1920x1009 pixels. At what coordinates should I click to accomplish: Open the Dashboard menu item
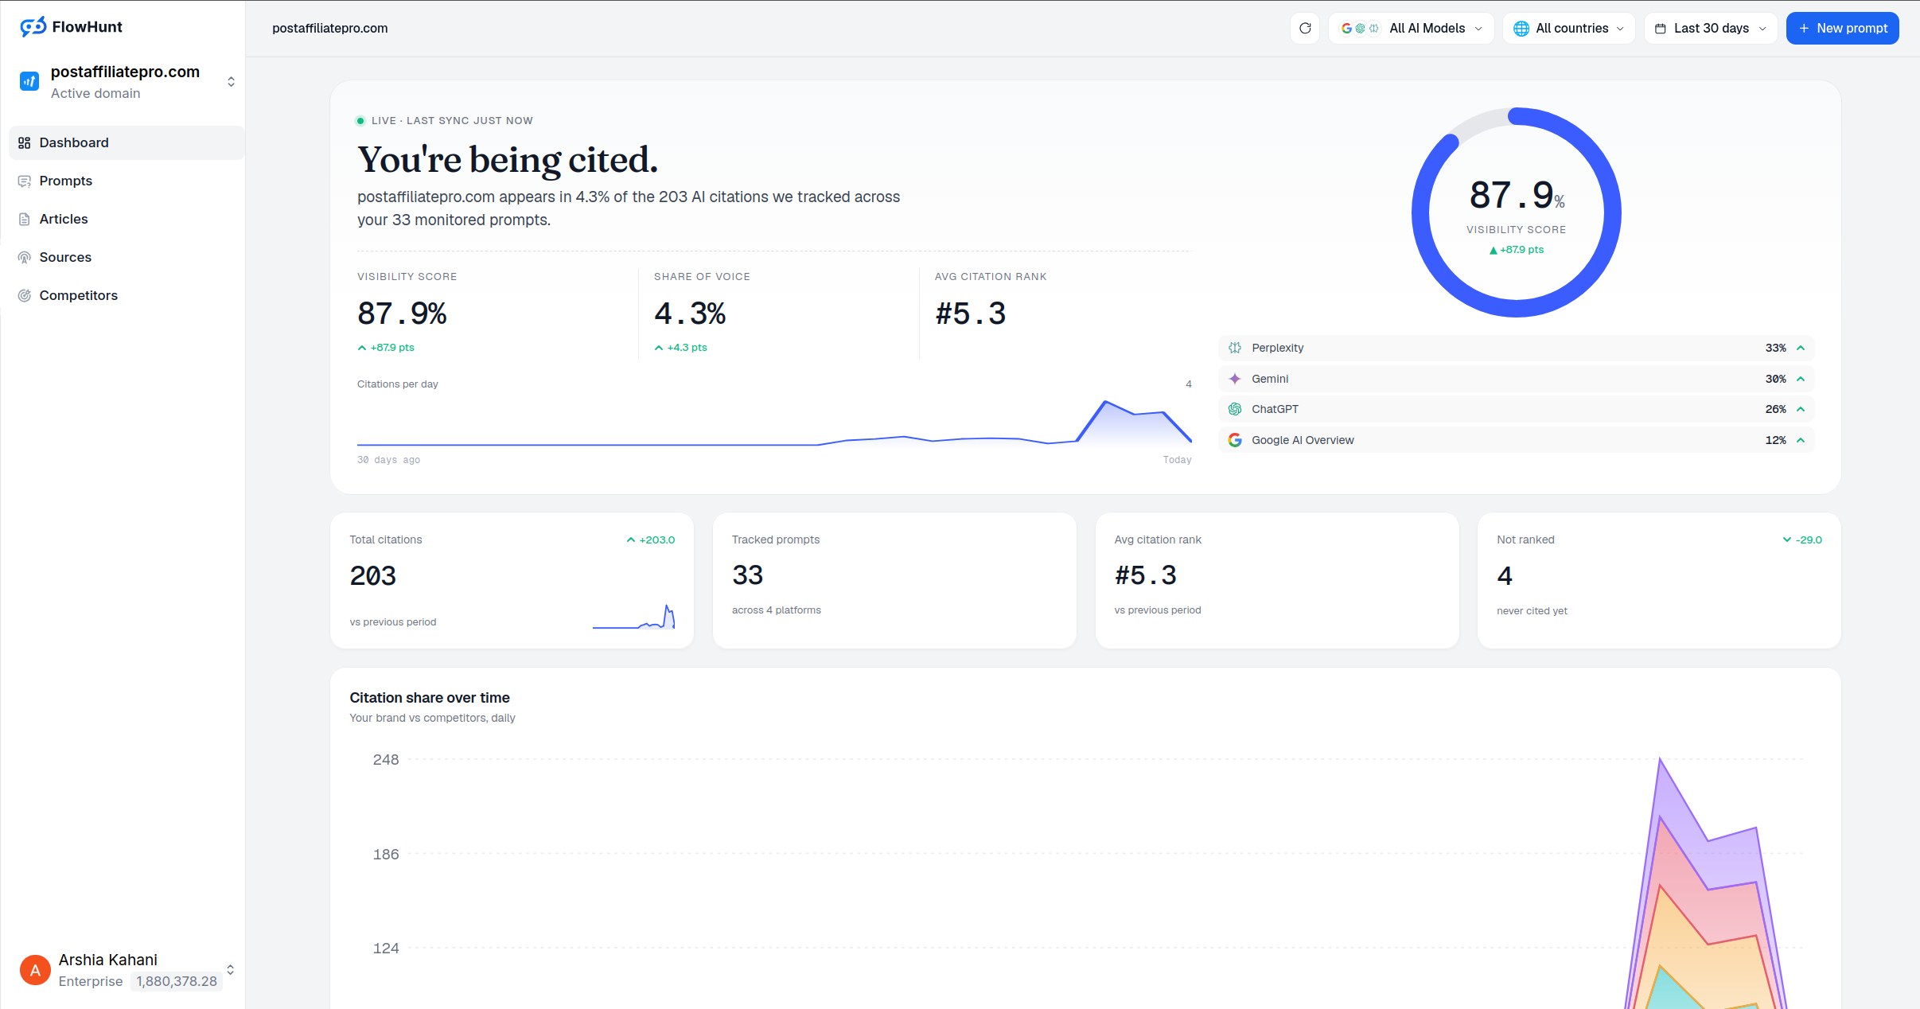click(127, 142)
